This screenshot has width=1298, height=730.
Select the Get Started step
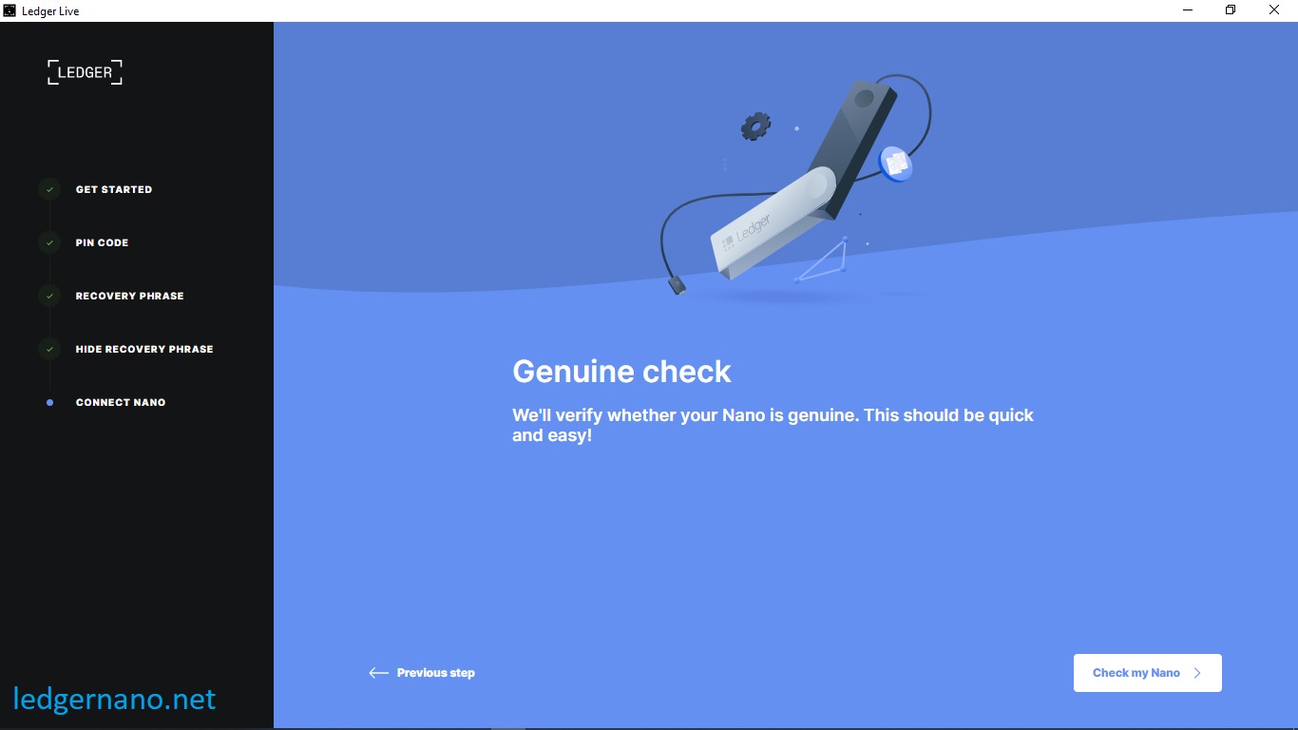pyautogui.click(x=114, y=189)
